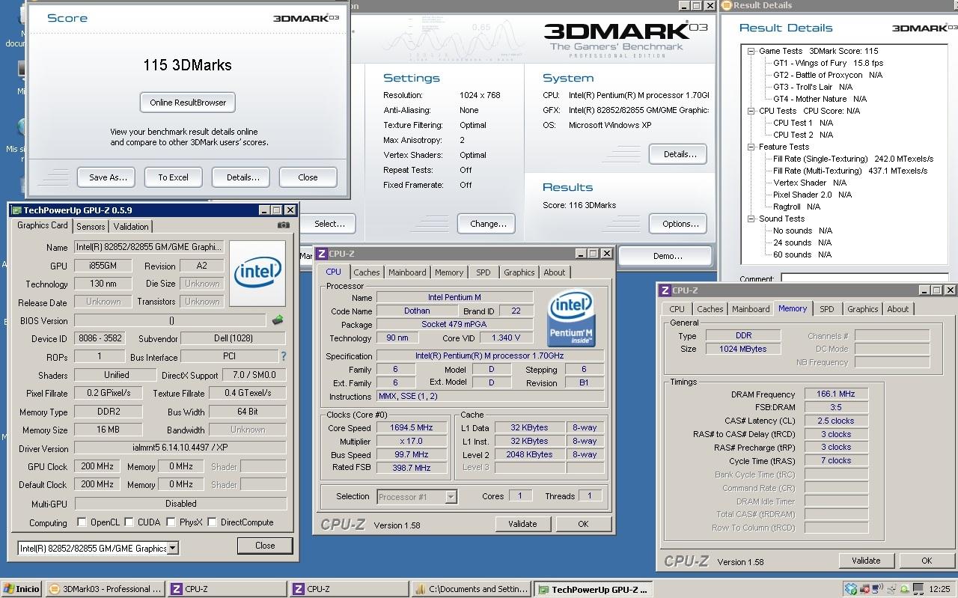Click Details... in the Score window

[241, 177]
